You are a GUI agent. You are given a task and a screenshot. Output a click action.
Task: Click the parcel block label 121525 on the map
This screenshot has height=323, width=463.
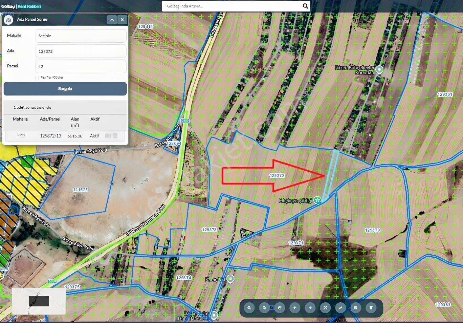click(x=81, y=190)
